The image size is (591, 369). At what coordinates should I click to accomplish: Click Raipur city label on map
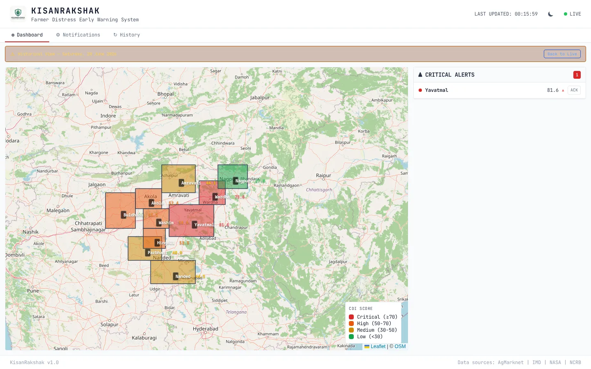pos(323,175)
